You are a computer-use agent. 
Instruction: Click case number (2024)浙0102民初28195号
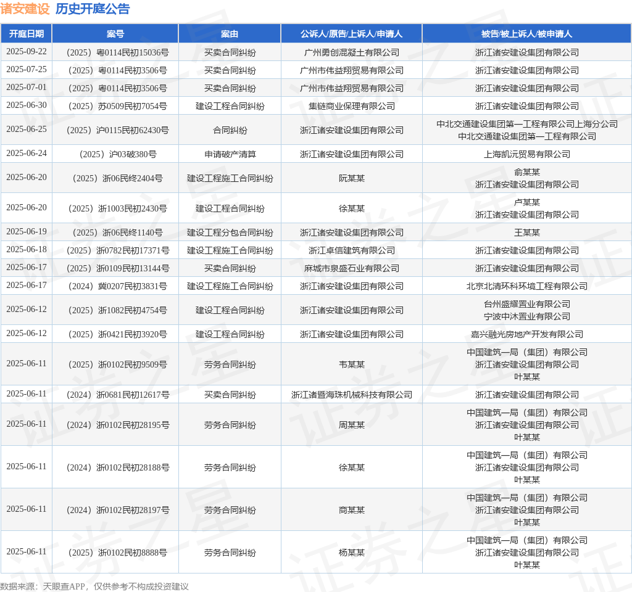pyautogui.click(x=117, y=425)
